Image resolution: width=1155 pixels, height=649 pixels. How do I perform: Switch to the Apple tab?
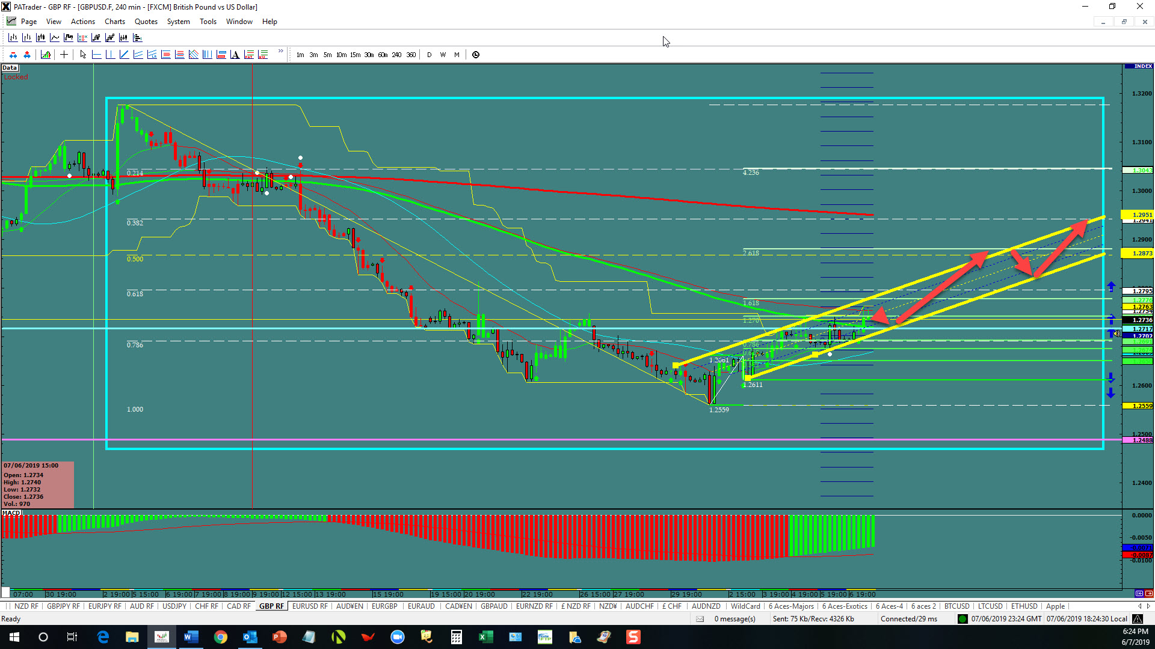(x=1055, y=606)
